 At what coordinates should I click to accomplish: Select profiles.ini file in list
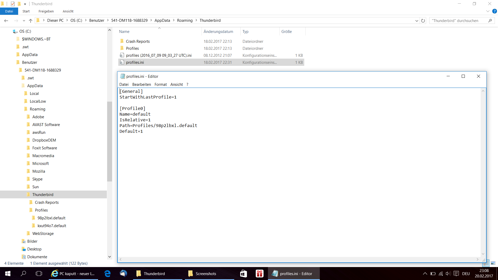(211, 62)
